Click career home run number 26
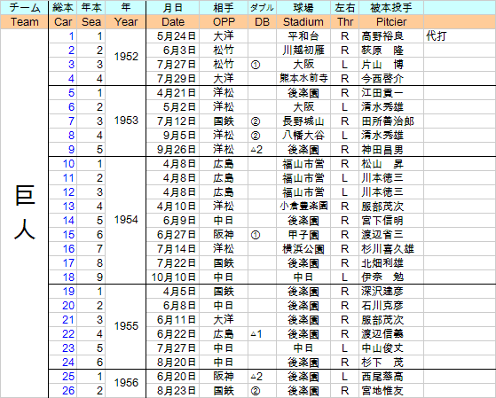 click(x=68, y=391)
